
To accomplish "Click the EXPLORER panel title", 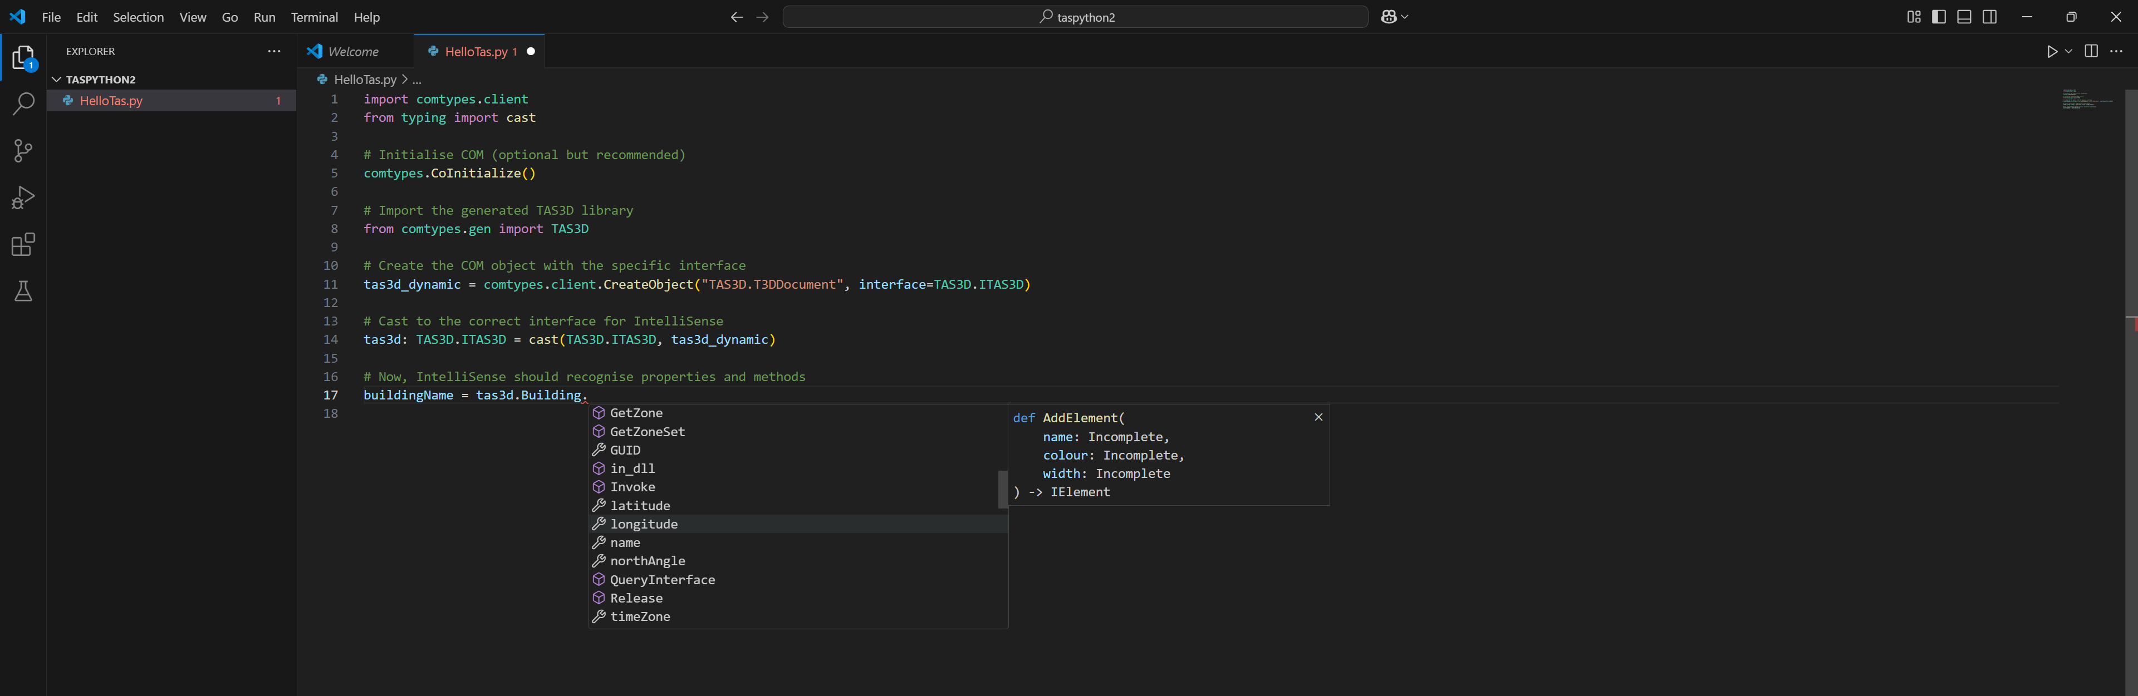I will [x=90, y=51].
